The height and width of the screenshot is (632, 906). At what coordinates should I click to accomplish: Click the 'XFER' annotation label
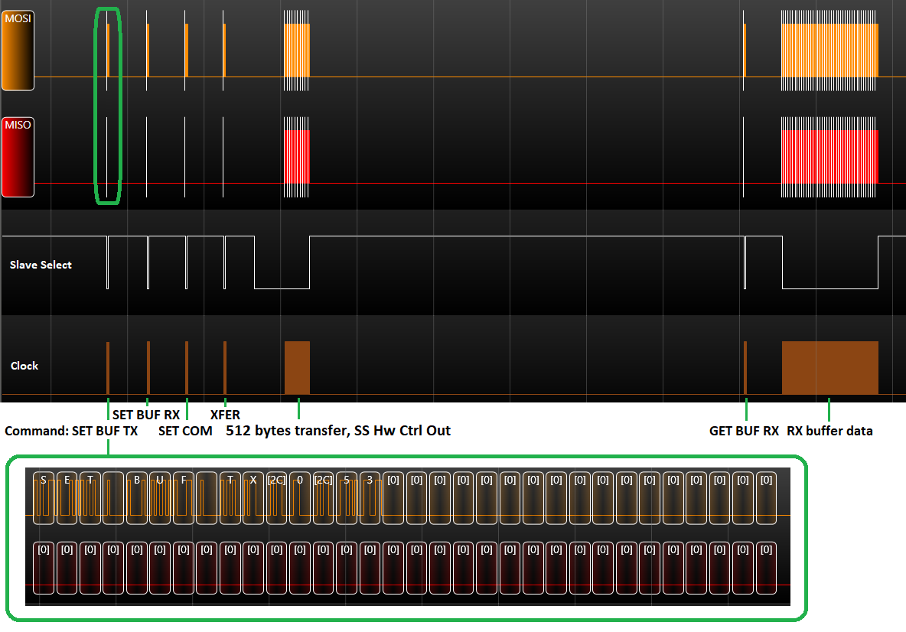(x=225, y=415)
